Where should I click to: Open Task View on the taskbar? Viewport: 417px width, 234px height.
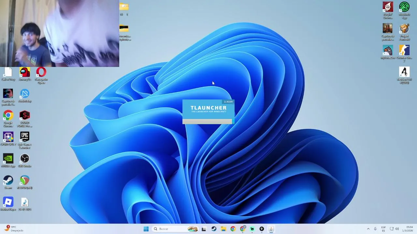click(204, 229)
